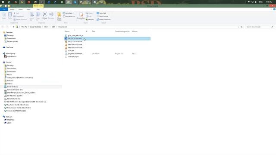Switch to the View ribbon tab
The width and height of the screenshot is (276, 155).
coord(28,9)
